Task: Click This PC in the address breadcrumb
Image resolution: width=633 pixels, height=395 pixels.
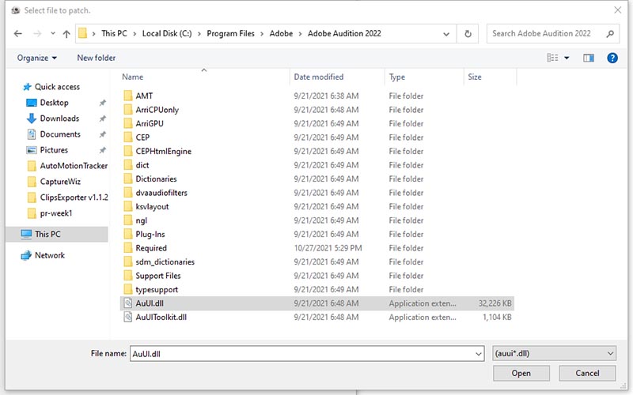Action: (x=114, y=33)
